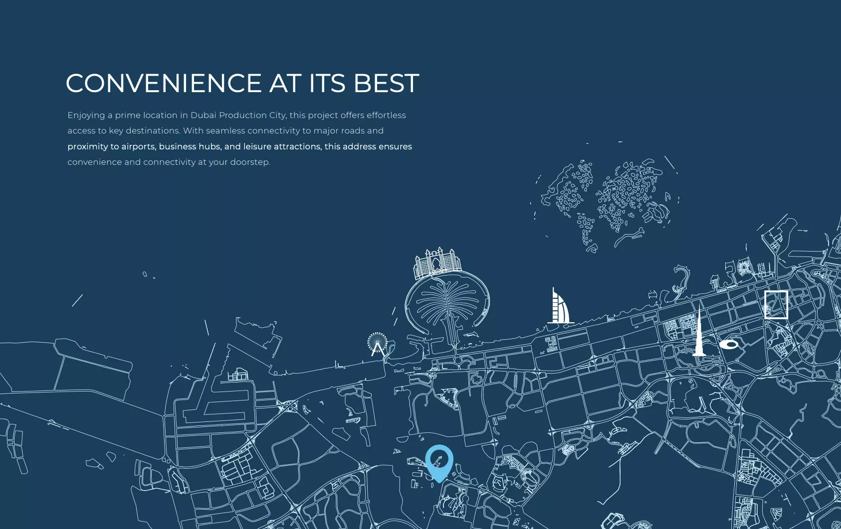Image resolution: width=841 pixels, height=529 pixels.
Task: Click the Museum of the Future oval icon
Action: tap(729, 344)
